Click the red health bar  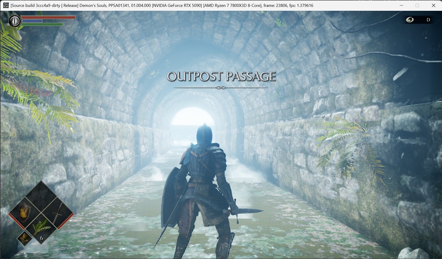click(49, 17)
